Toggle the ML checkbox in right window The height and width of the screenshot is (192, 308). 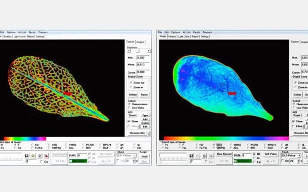[x=255, y=154]
